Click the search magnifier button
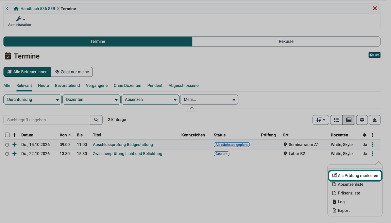 (96, 120)
